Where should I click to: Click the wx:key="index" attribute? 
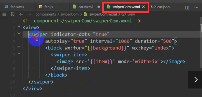click(x=152, y=48)
